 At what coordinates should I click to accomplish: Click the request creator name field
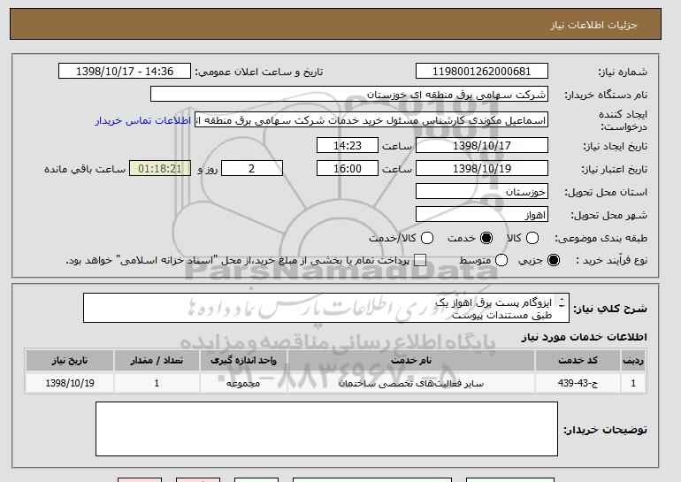[371, 120]
